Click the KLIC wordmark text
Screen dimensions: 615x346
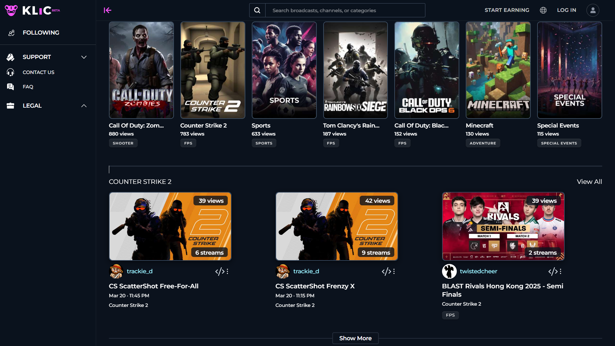coord(37,11)
